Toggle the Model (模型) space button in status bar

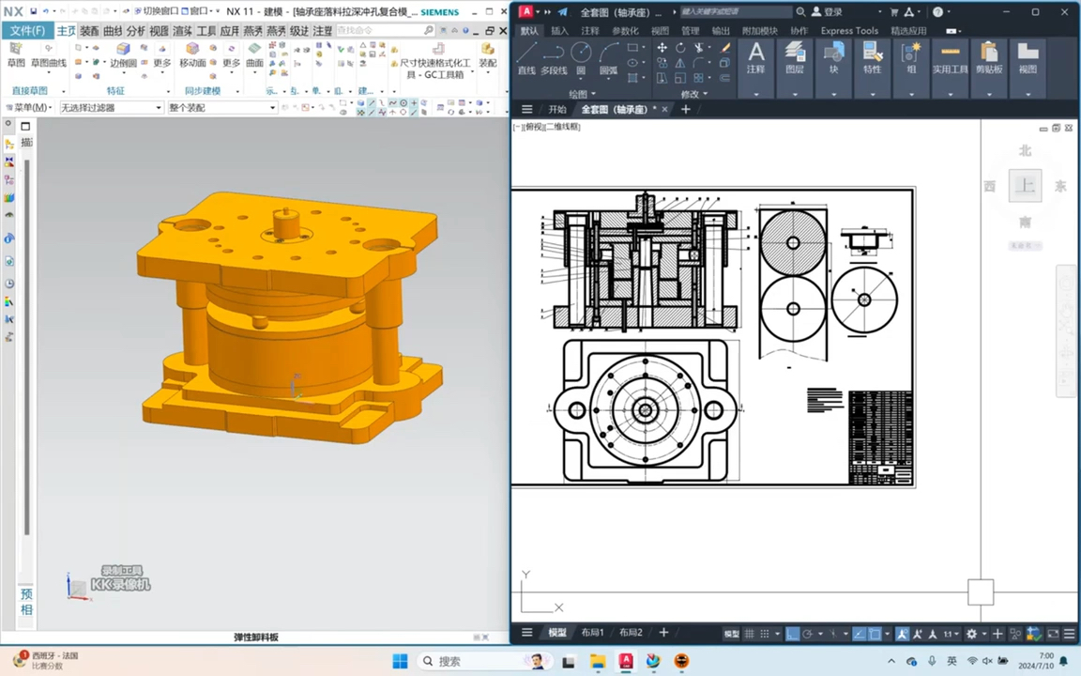(732, 633)
